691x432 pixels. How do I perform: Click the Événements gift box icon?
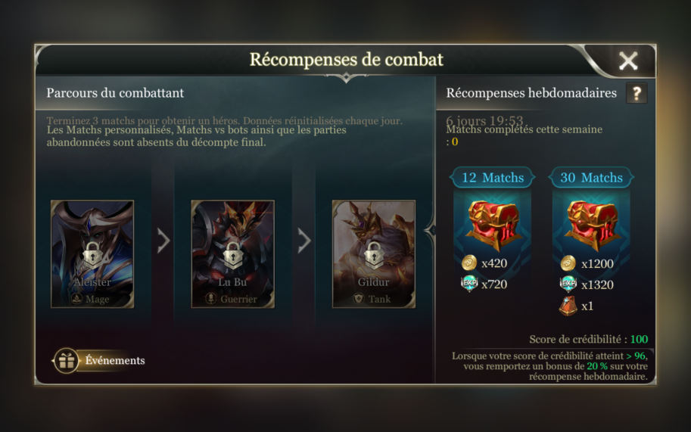point(67,361)
